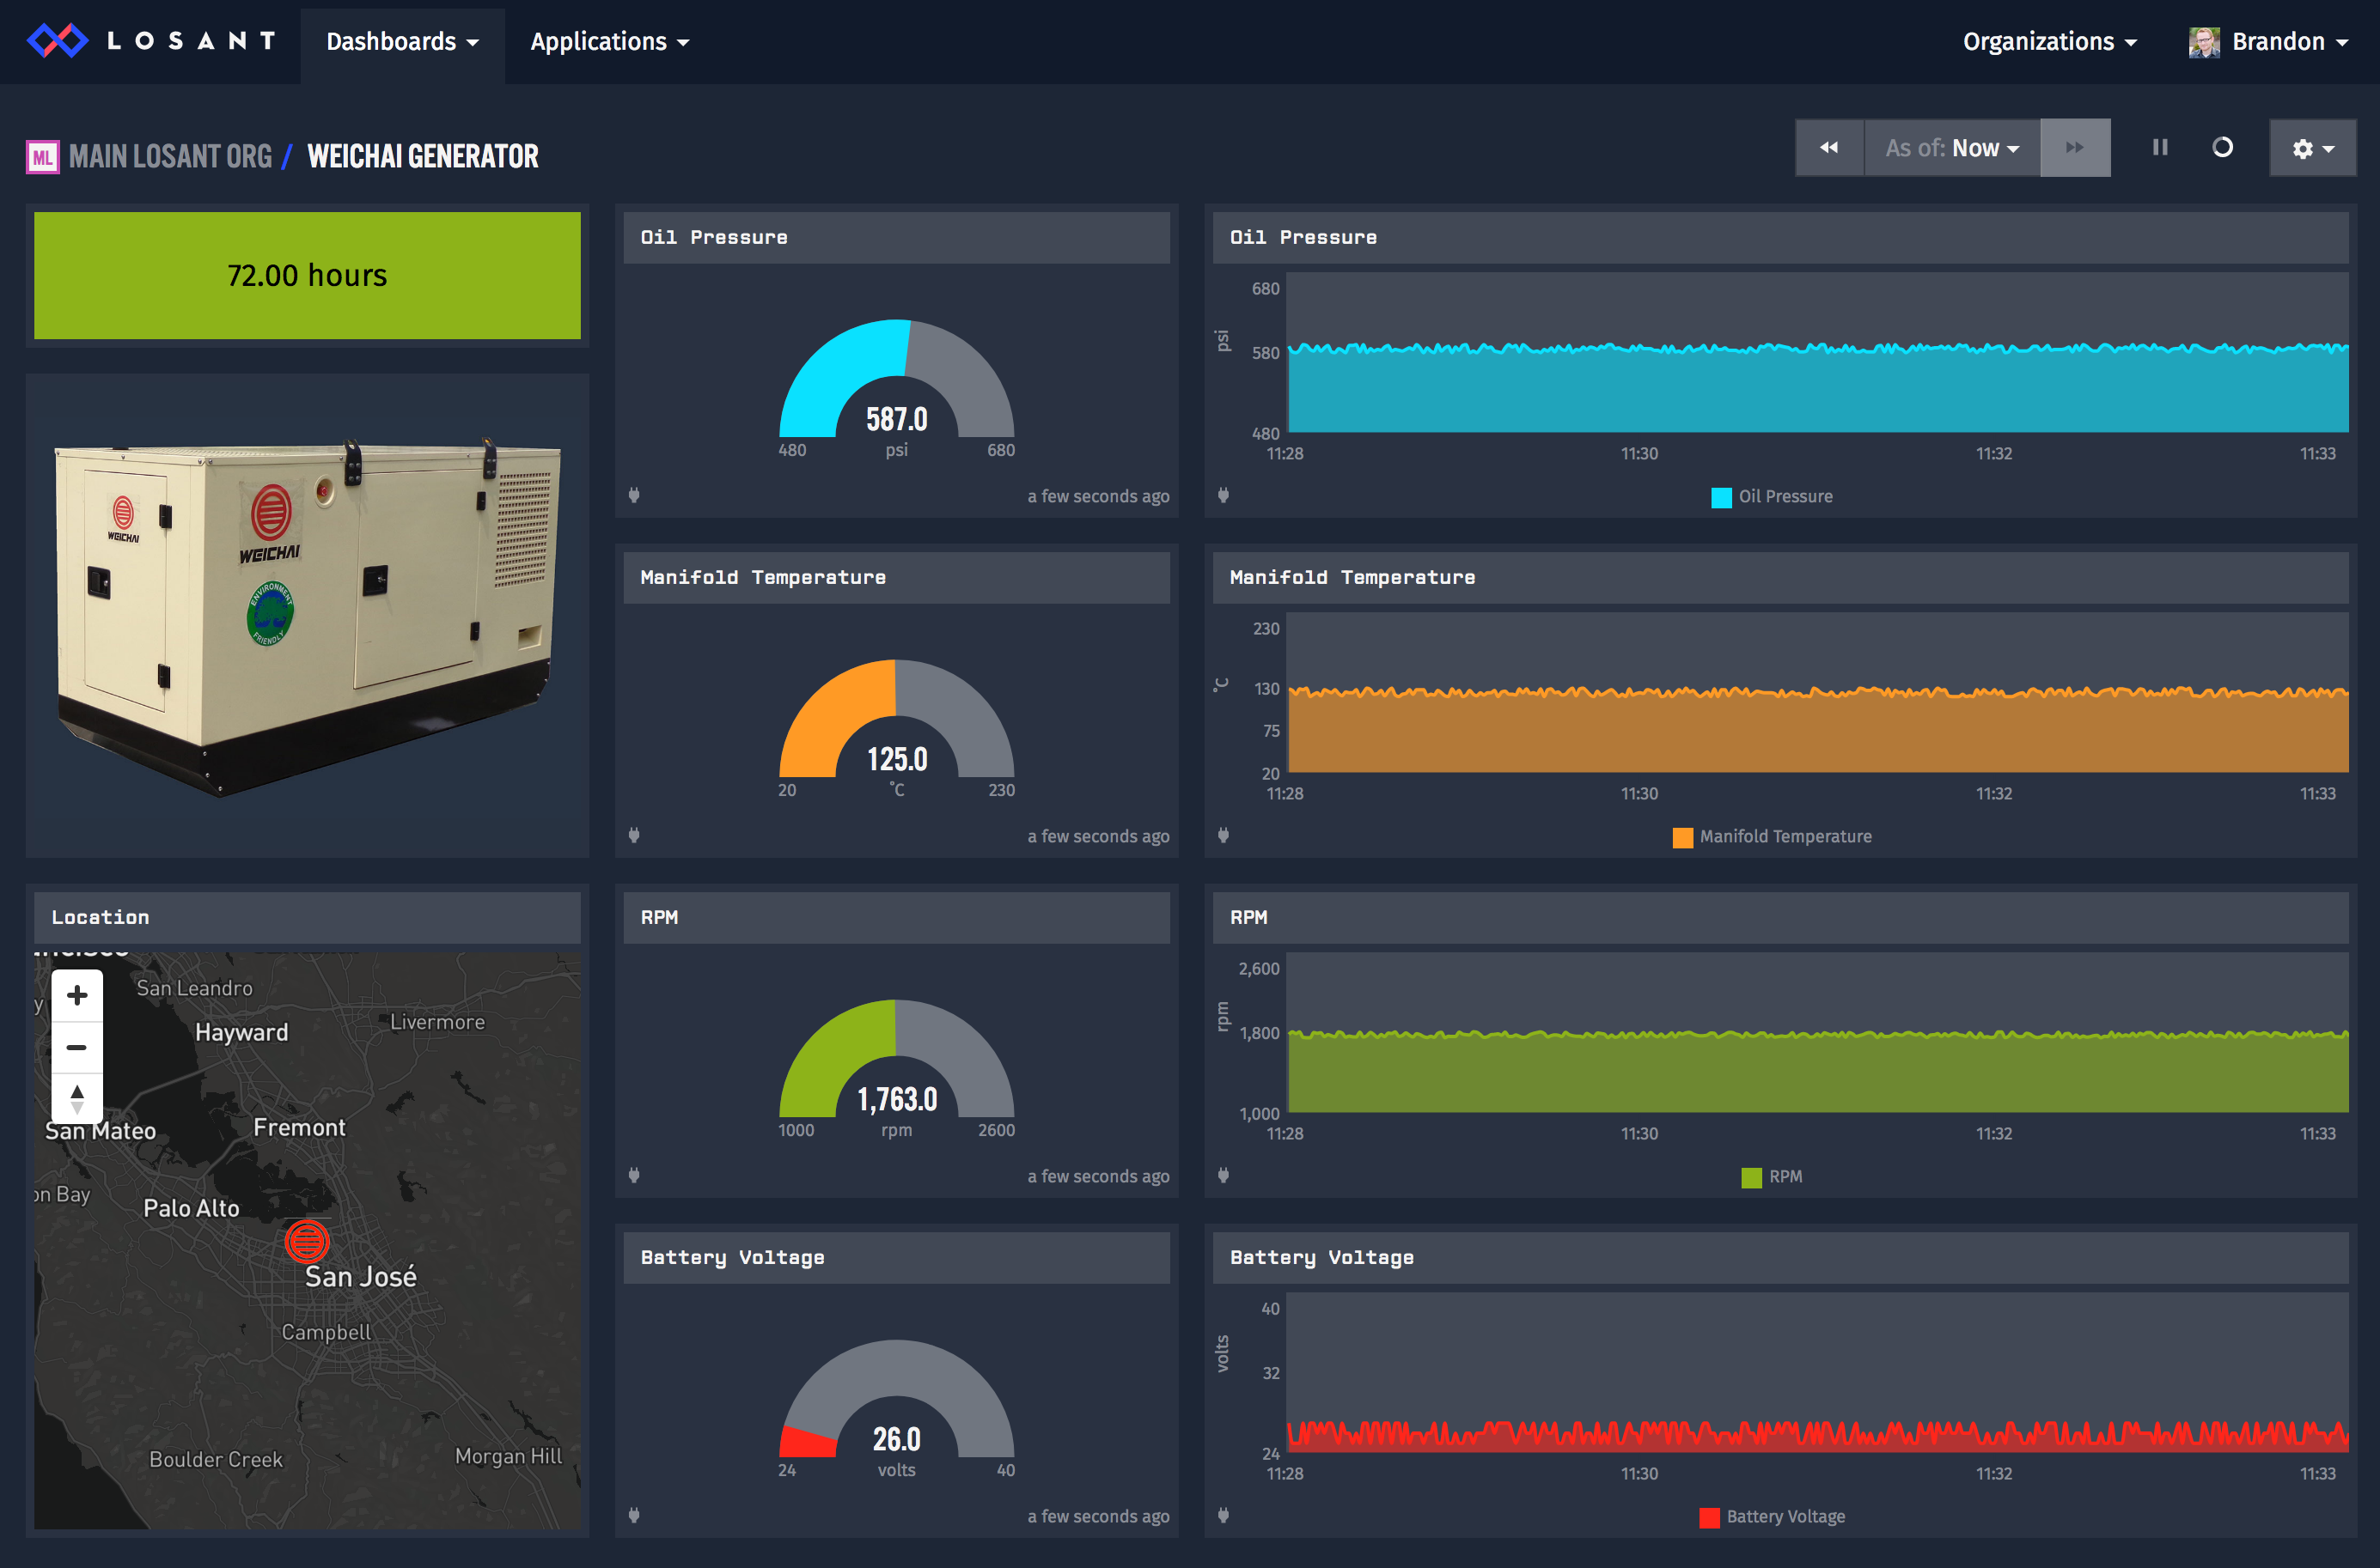Click the forward navigation arrow icon
This screenshot has width=2380, height=1568.
2075,149
